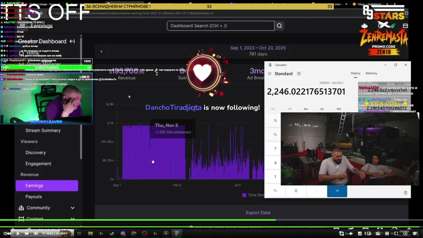The height and width of the screenshot is (238, 423).
Task: Open Engagement under Viewers
Action: [38, 164]
